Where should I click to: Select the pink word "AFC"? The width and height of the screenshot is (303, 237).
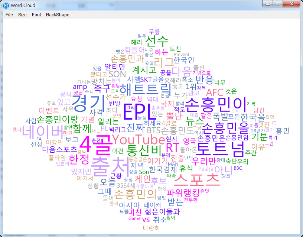215,92
